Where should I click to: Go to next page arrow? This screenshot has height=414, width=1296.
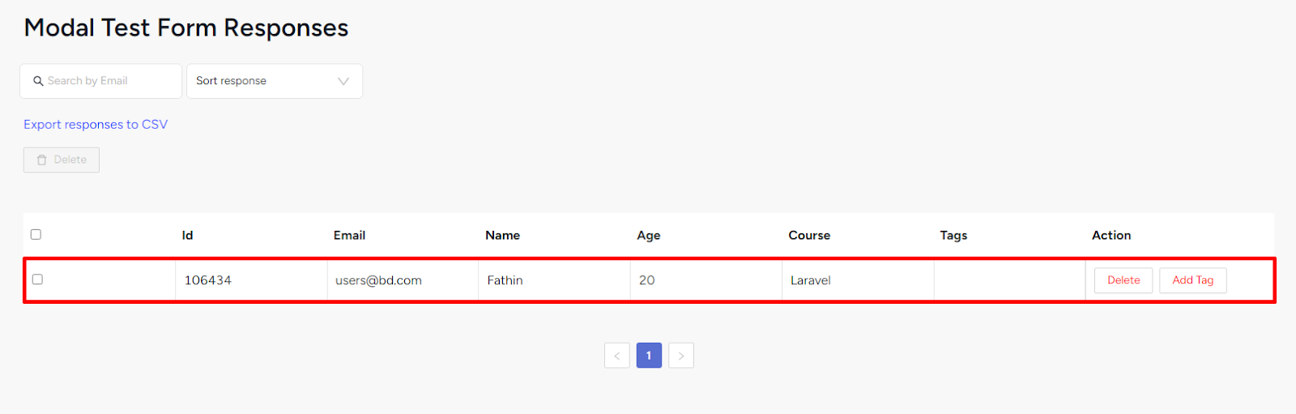click(x=681, y=356)
